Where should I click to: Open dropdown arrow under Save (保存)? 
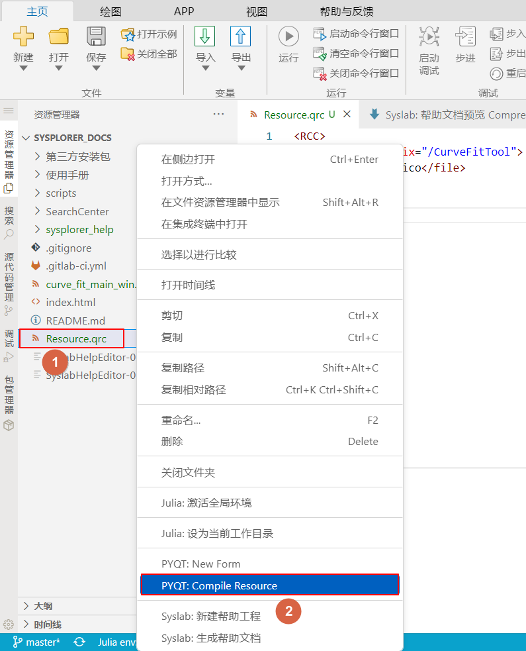click(96, 68)
